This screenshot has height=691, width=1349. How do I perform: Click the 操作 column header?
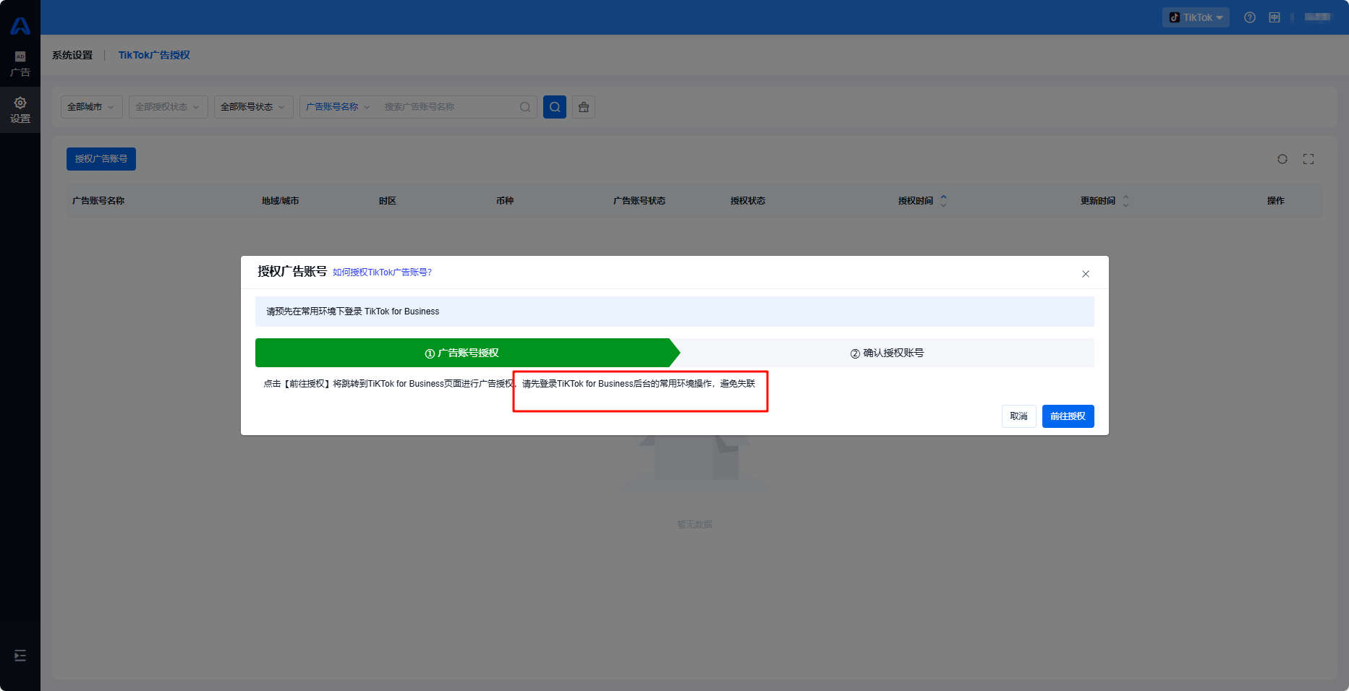[x=1276, y=201]
